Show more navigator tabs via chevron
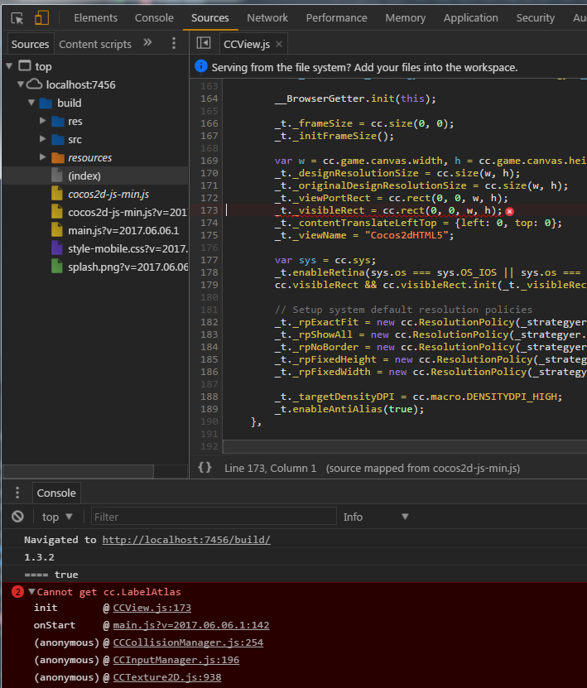 [147, 43]
